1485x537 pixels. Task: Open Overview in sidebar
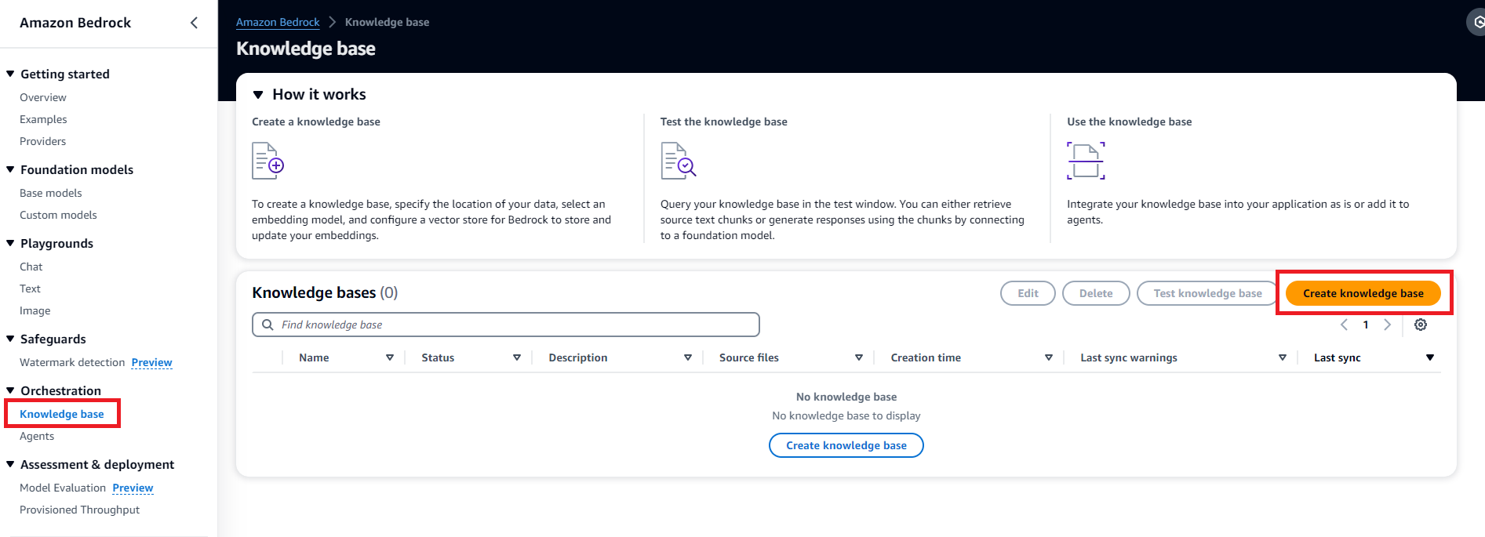43,97
